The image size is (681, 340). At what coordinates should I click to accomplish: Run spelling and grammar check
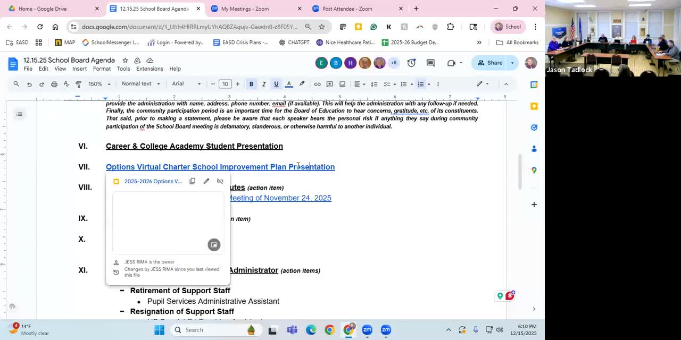[x=67, y=84]
